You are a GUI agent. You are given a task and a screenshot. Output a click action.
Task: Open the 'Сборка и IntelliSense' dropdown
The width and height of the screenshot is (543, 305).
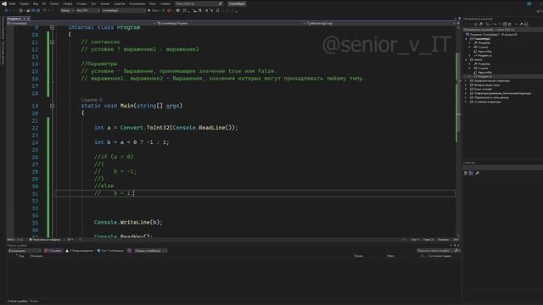click(x=150, y=251)
